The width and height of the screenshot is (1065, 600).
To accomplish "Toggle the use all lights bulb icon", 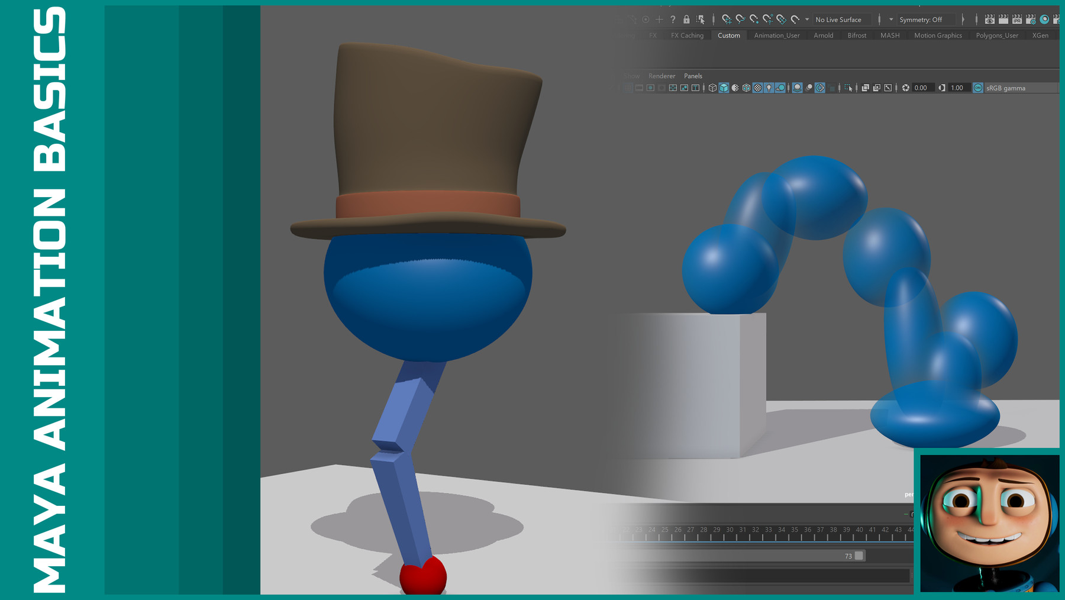I will 769,88.
